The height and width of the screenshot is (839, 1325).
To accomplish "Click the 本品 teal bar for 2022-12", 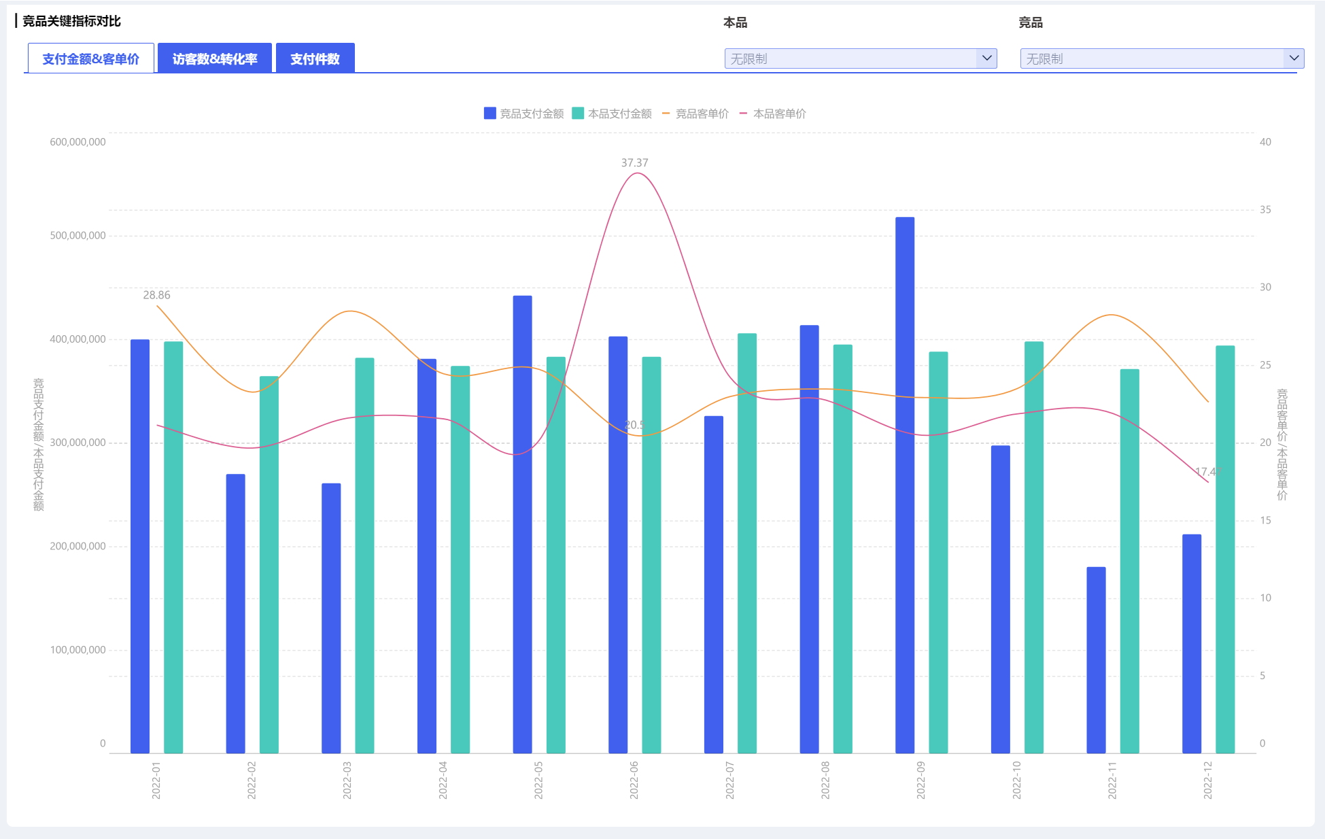I will pyautogui.click(x=1225, y=549).
